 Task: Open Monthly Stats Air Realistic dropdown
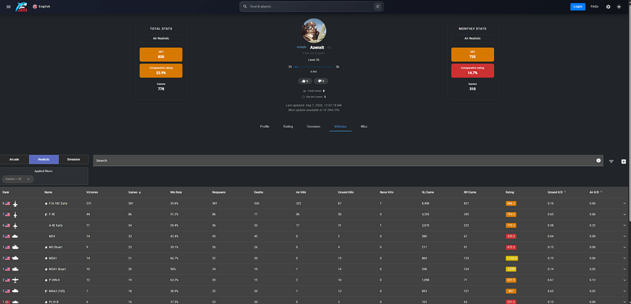tap(473, 38)
